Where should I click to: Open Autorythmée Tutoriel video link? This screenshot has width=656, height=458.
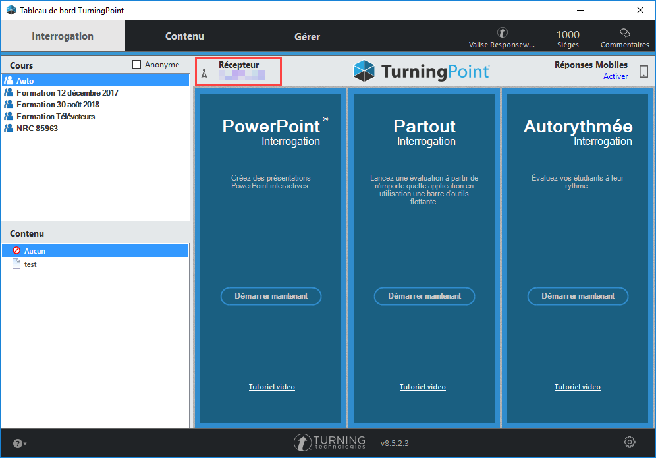coord(578,387)
